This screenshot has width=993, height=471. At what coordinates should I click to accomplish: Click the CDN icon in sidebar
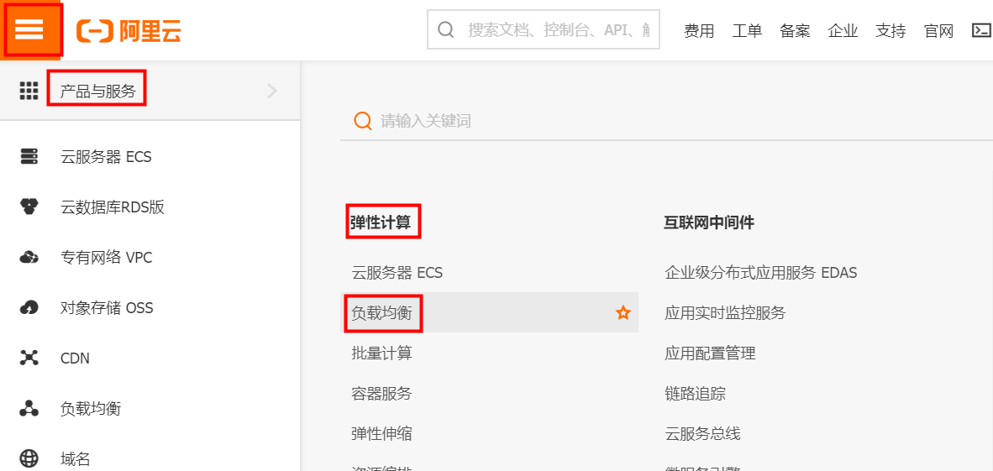click(x=29, y=358)
